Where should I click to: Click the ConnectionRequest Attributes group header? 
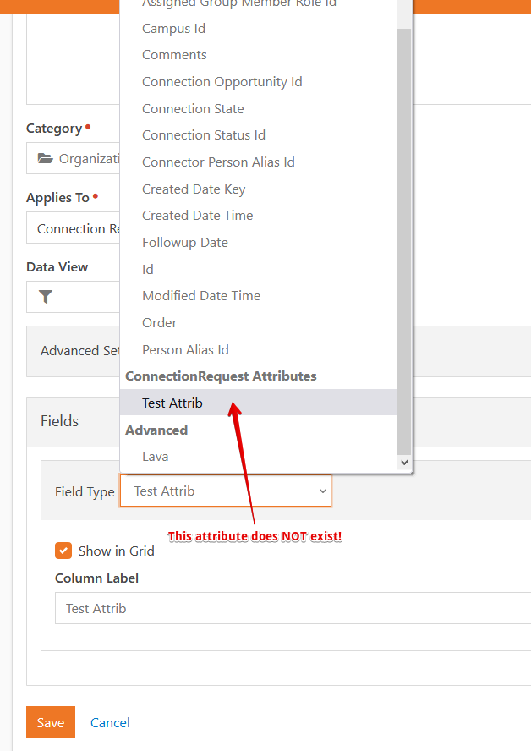[221, 376]
